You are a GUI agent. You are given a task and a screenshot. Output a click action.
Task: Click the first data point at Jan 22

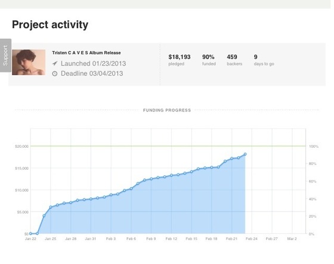(30, 234)
